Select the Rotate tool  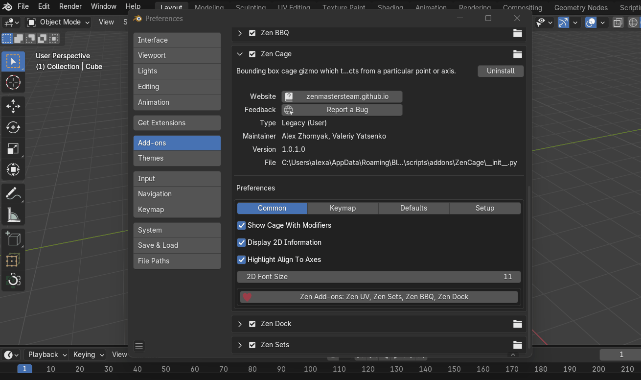pyautogui.click(x=13, y=127)
